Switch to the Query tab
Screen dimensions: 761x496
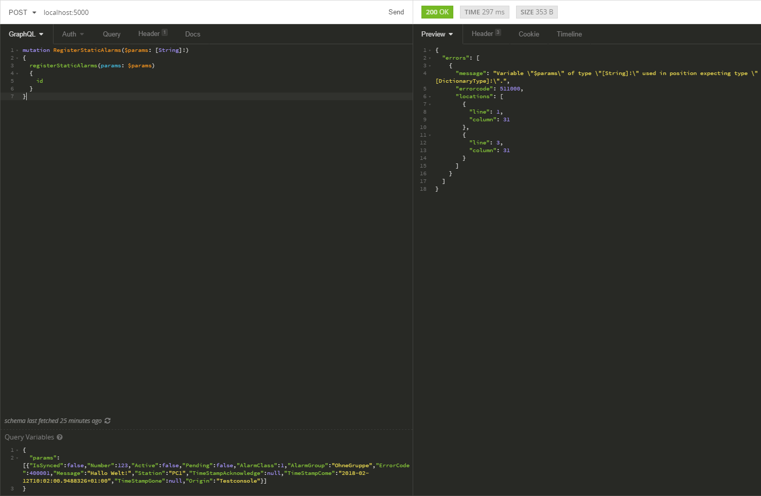[x=112, y=34]
